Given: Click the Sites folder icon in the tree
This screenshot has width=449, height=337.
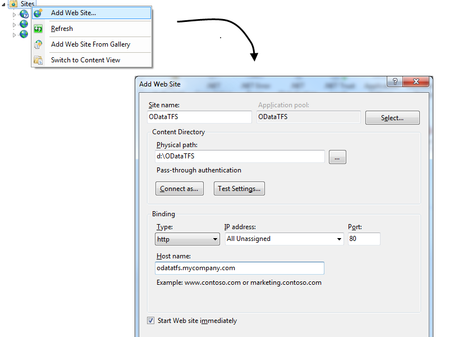Looking at the screenshot, I should tap(13, 4).
